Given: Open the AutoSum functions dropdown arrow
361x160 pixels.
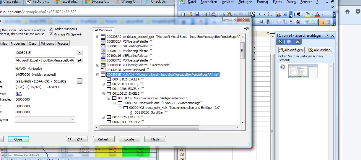Looking at the screenshot, I should tap(264, 14).
